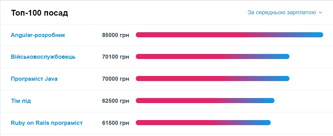
Task: Click the Тім лід salary bar
Action: pos(205,101)
